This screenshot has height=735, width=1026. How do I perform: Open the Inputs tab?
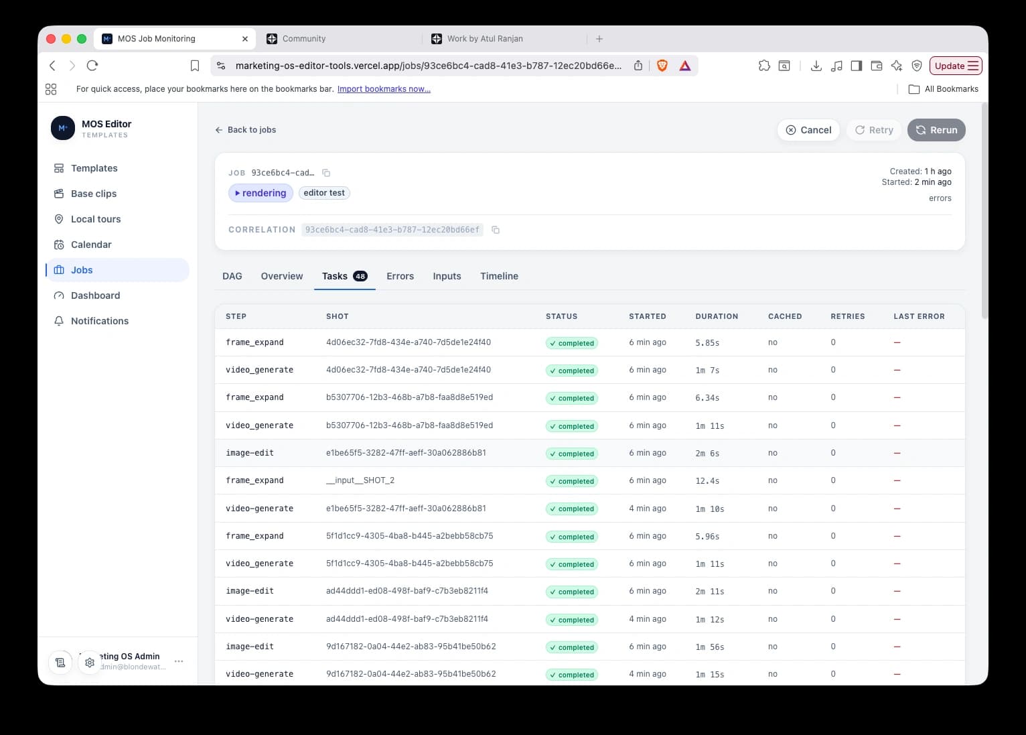447,276
